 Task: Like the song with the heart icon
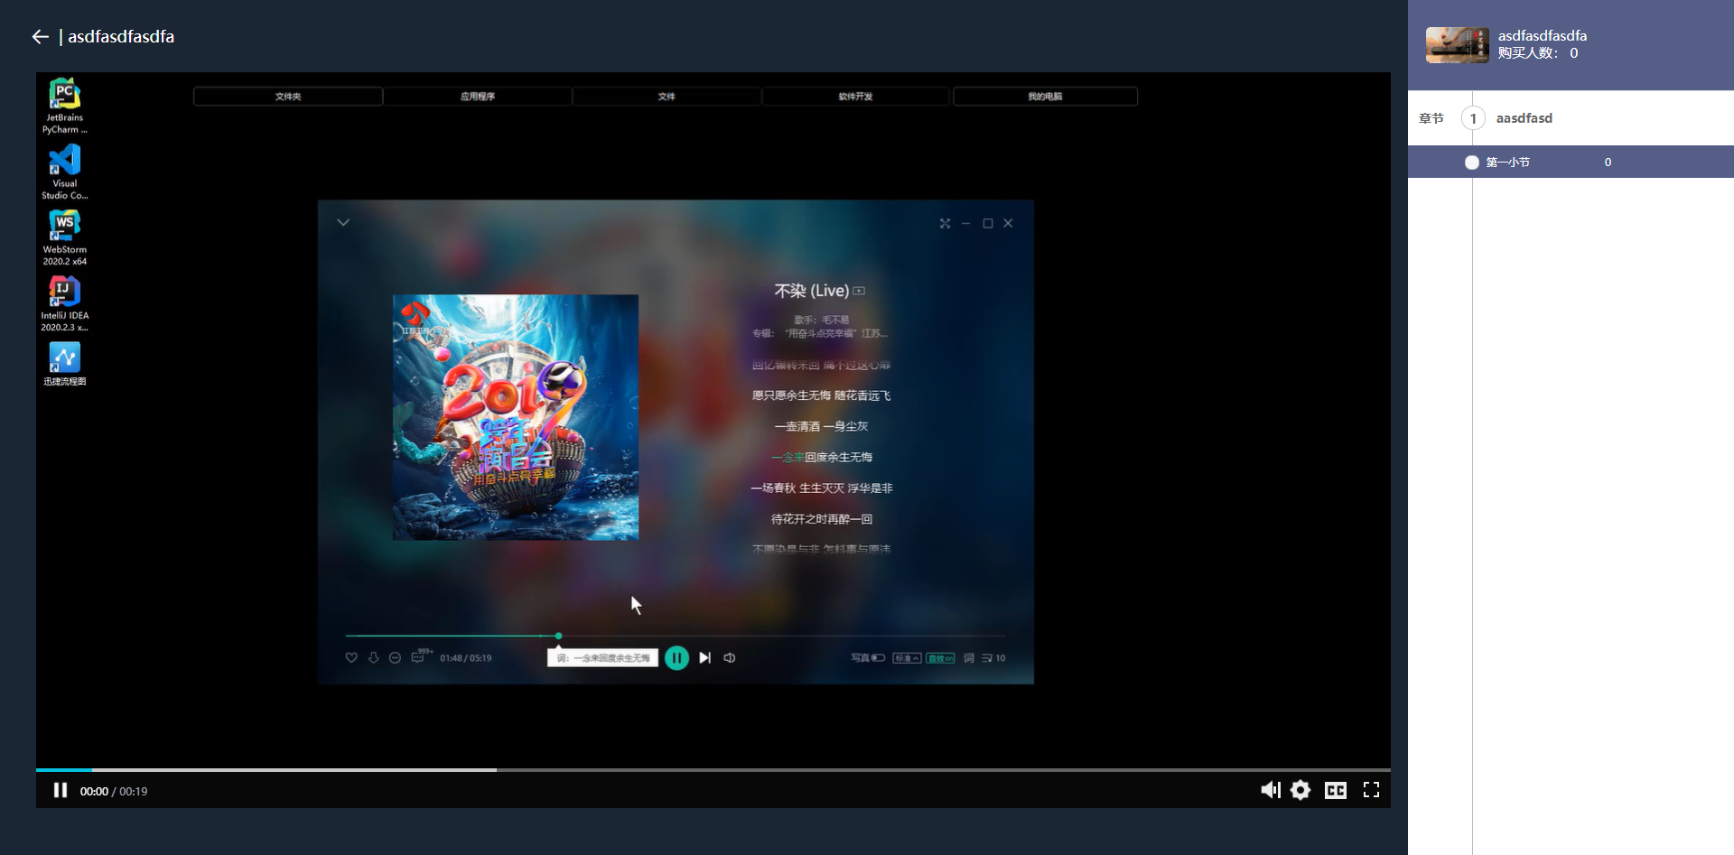coord(351,657)
